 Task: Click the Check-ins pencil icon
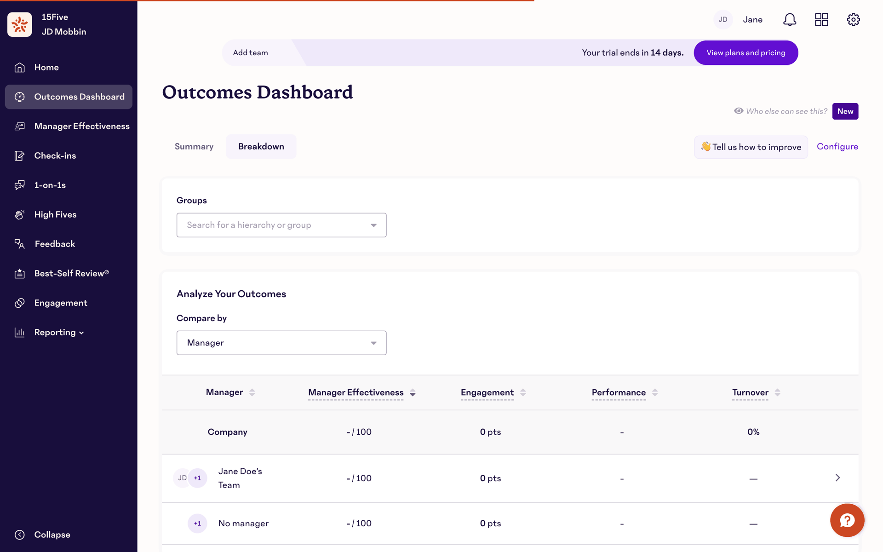click(19, 155)
